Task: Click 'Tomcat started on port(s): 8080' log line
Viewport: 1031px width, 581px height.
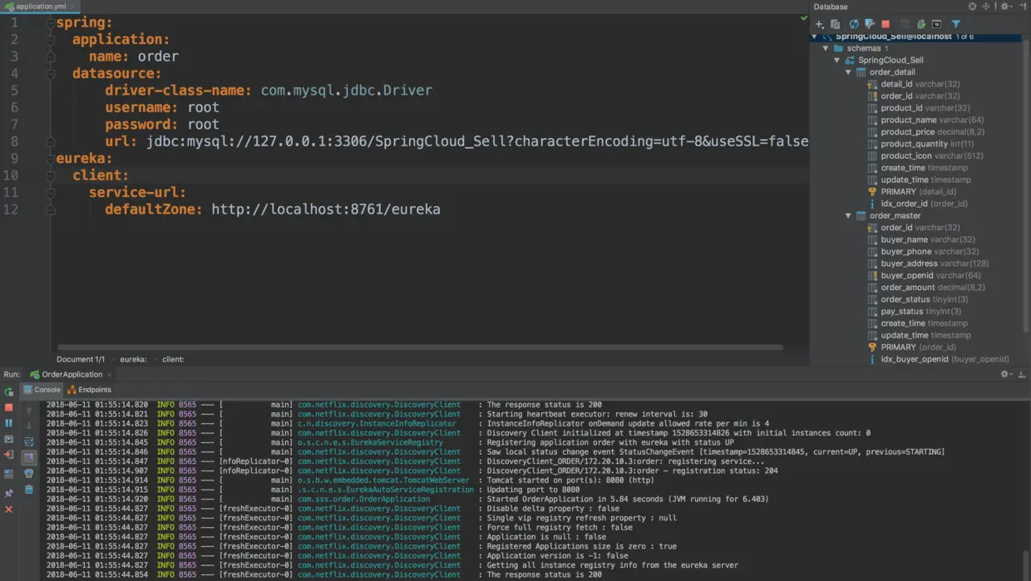Action: coord(570,480)
